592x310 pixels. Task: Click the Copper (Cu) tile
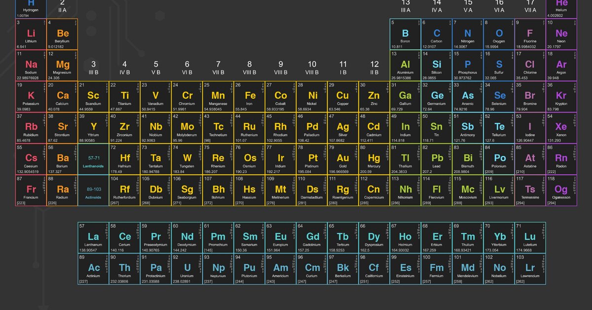click(343, 96)
